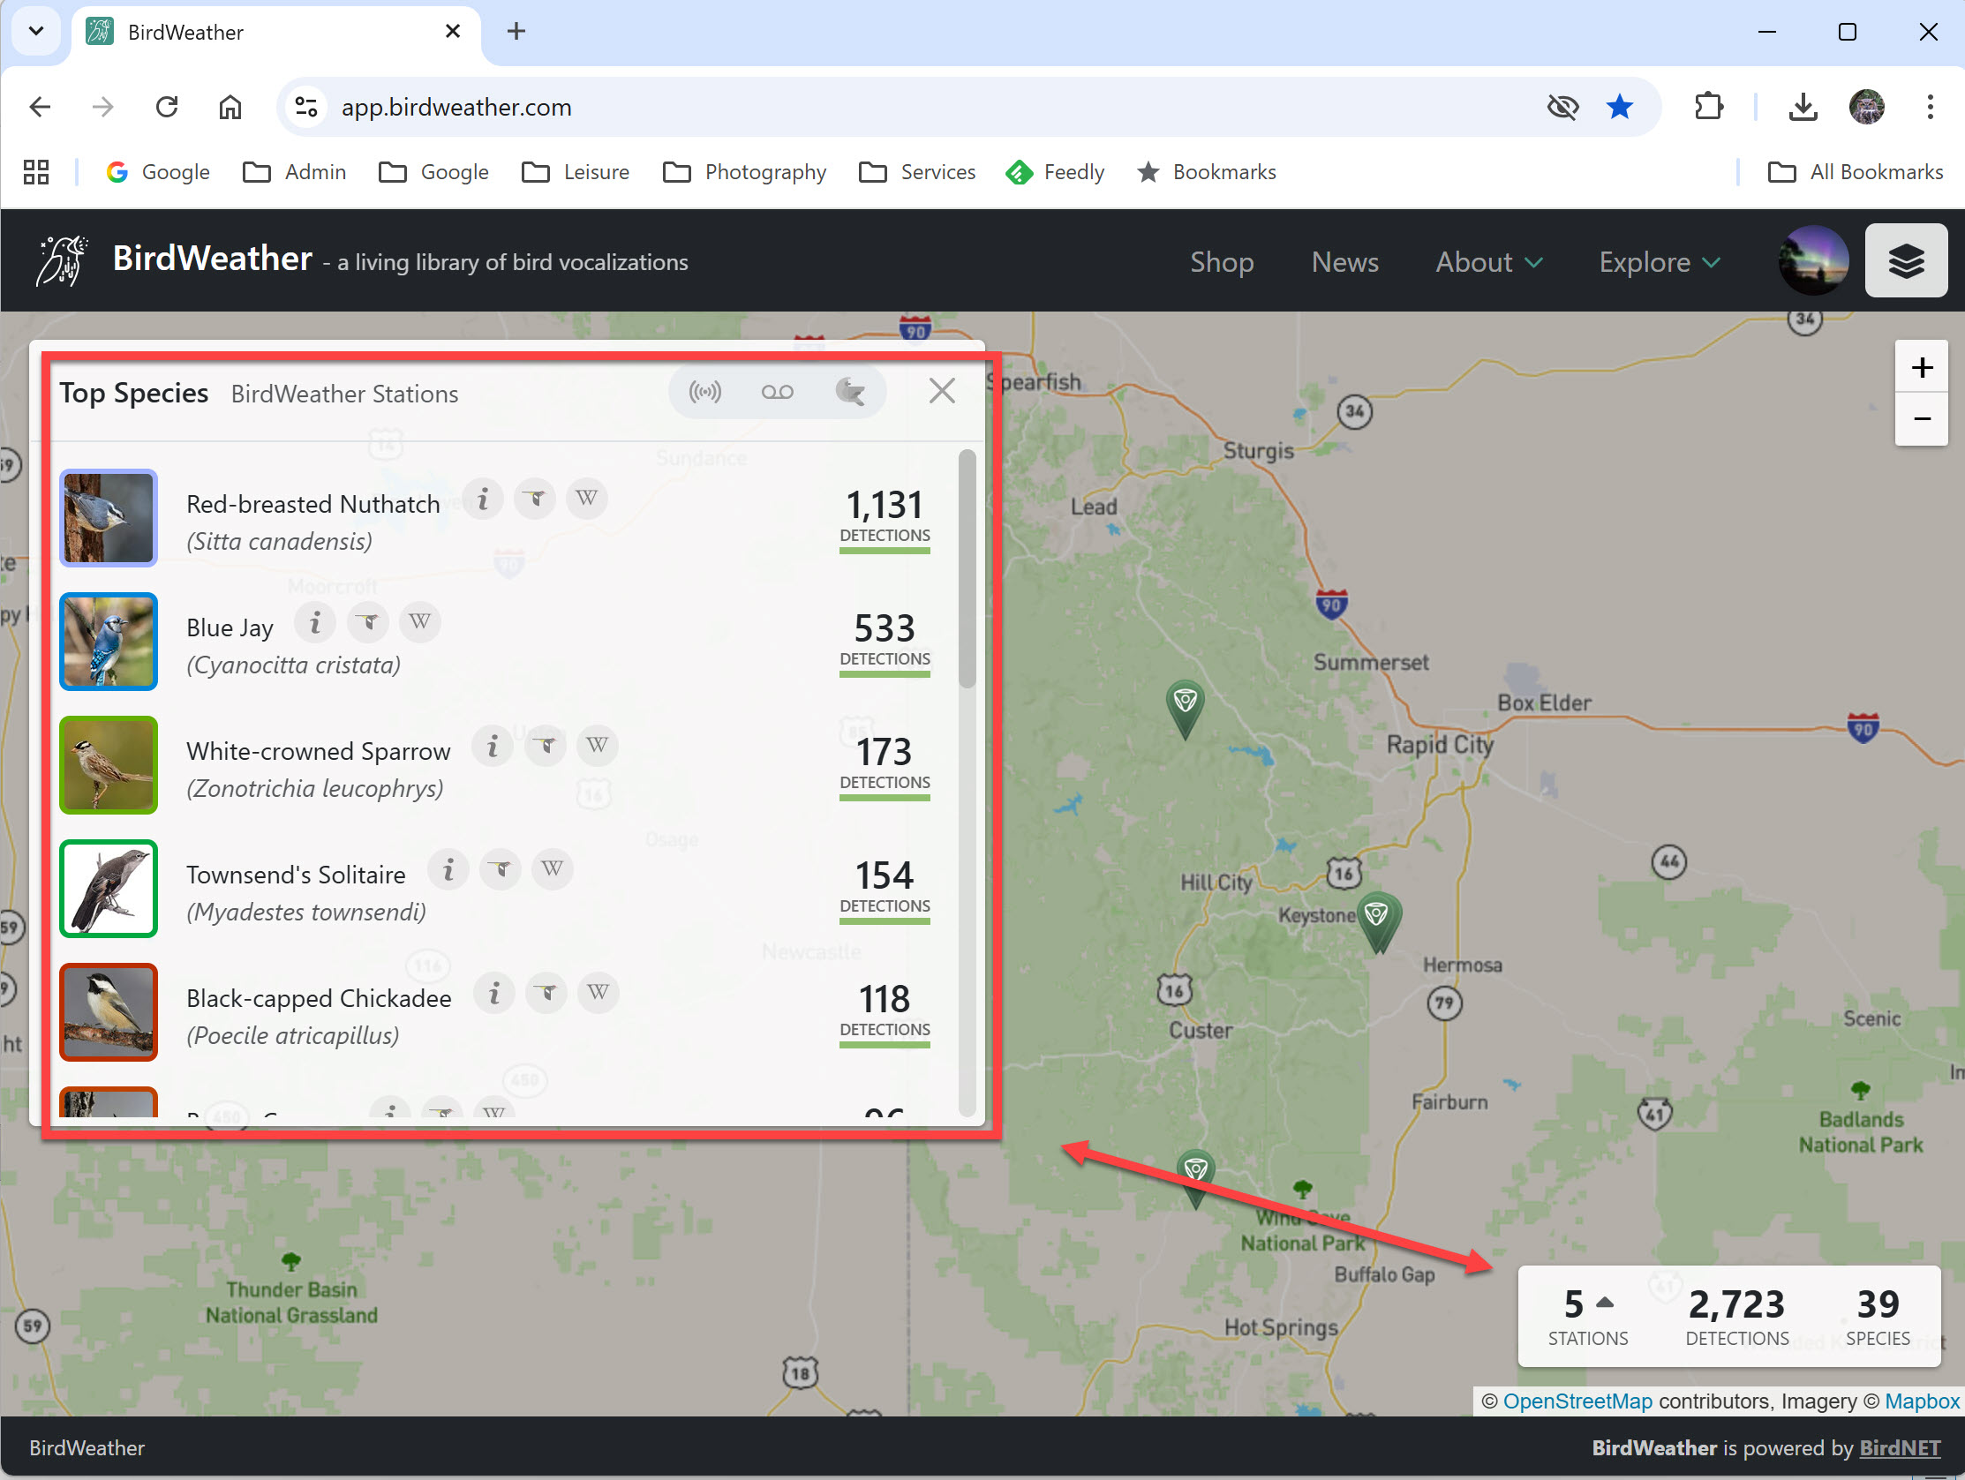Screen dimensions: 1965x1480
Task: Click the BirdWeather bird logo
Action: [62, 260]
